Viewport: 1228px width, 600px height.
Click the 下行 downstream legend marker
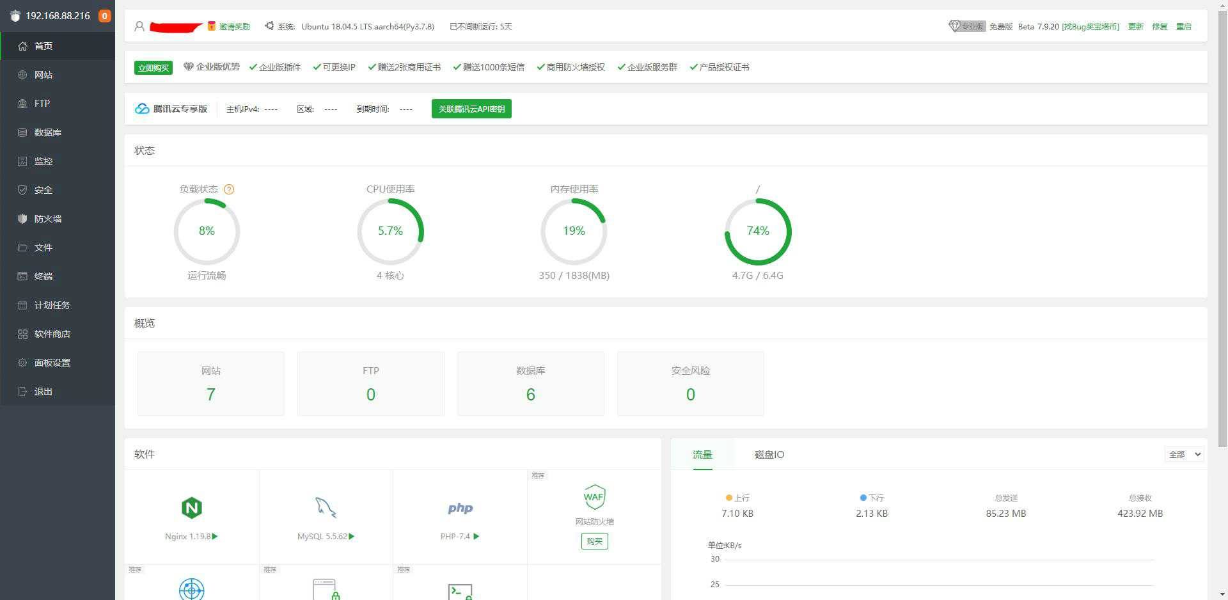[x=863, y=498]
